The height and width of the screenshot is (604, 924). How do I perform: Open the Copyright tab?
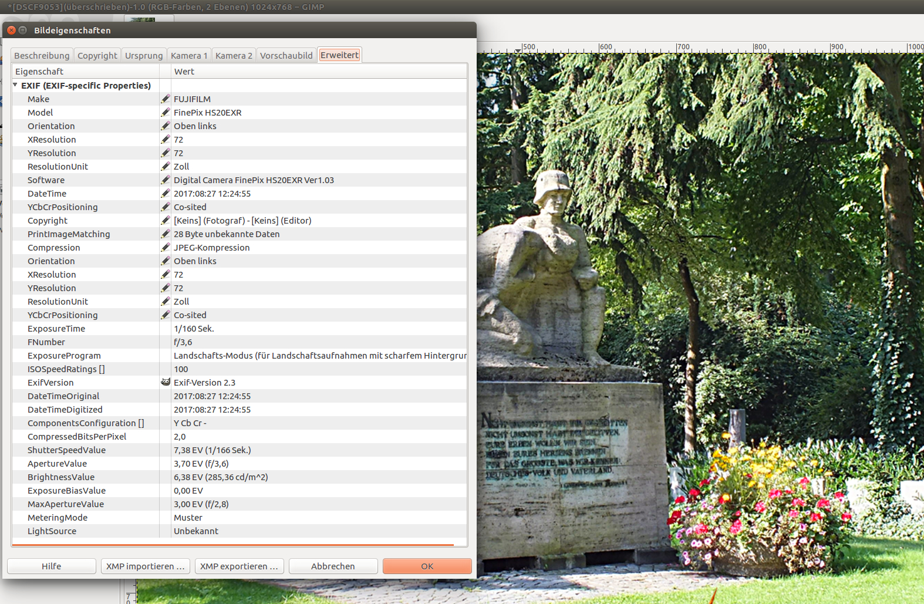click(97, 55)
